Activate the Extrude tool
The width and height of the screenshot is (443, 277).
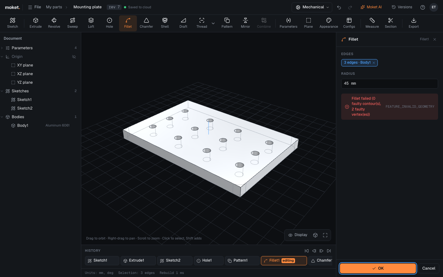click(x=36, y=23)
